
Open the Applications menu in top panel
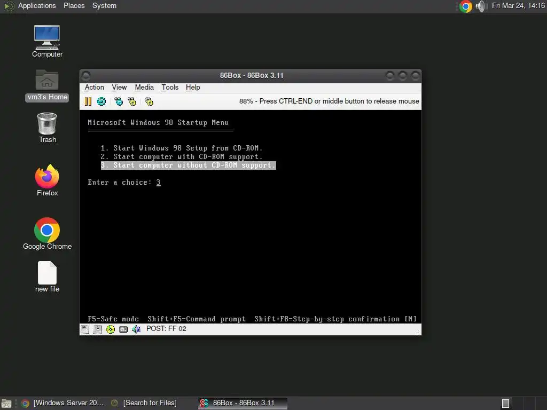(37, 5)
